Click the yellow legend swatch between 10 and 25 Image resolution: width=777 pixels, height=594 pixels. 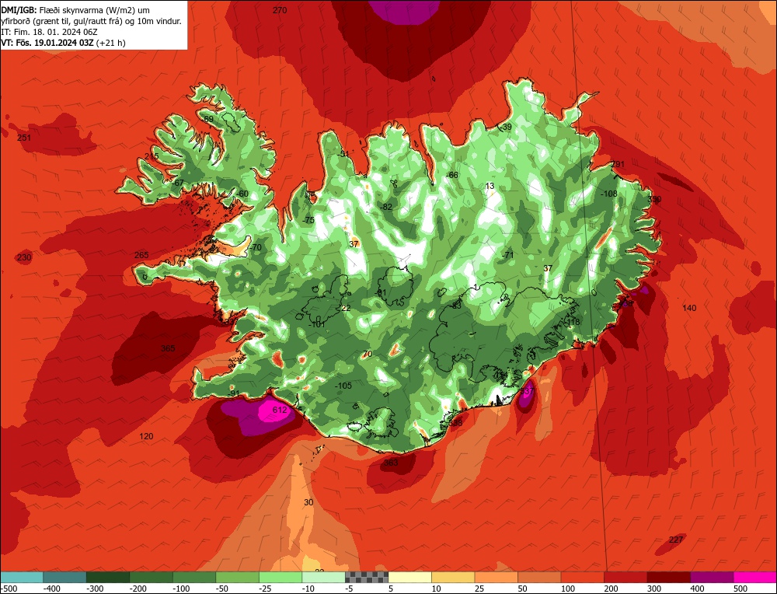coord(453,577)
